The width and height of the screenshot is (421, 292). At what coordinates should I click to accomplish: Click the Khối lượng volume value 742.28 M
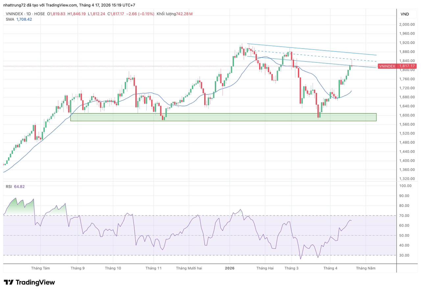(184, 14)
